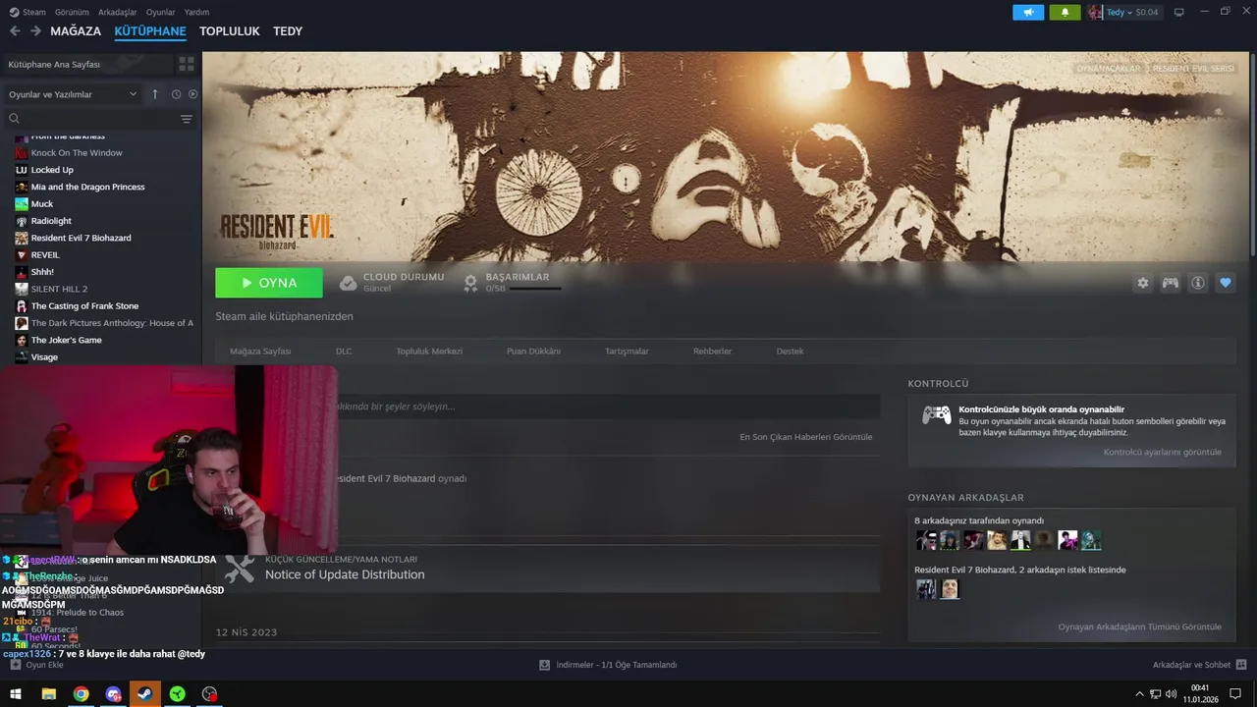Select Locked Up in library list
1257x707 pixels.
(52, 170)
